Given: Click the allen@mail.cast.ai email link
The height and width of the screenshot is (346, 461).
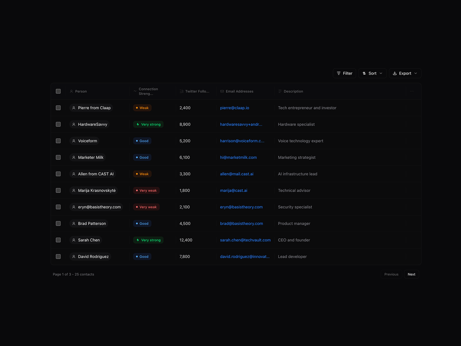Looking at the screenshot, I should pos(236,174).
